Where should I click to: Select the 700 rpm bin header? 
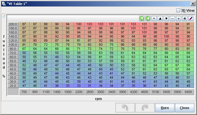tap(24, 92)
